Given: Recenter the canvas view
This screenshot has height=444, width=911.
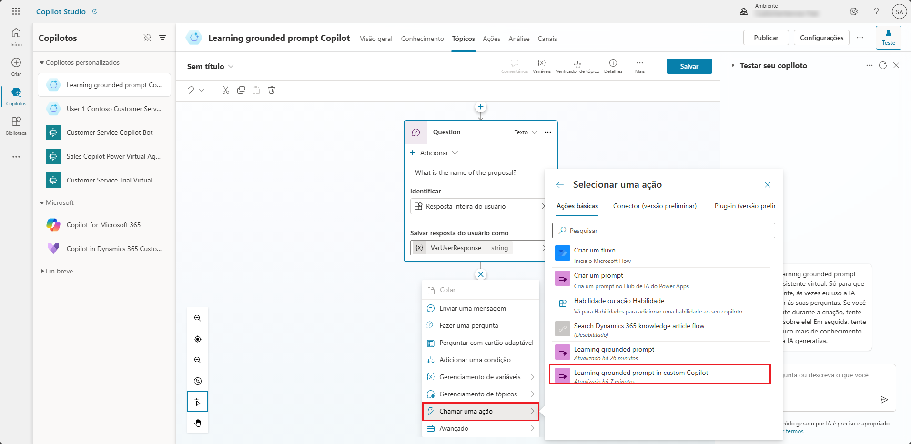Looking at the screenshot, I should pyautogui.click(x=198, y=339).
